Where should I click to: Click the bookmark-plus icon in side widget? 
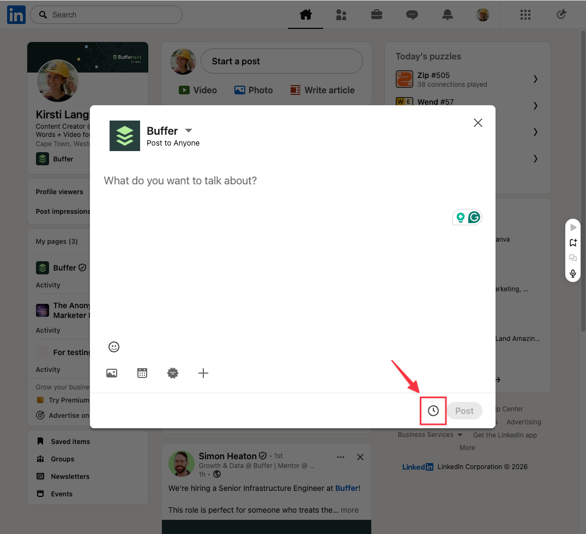(573, 243)
